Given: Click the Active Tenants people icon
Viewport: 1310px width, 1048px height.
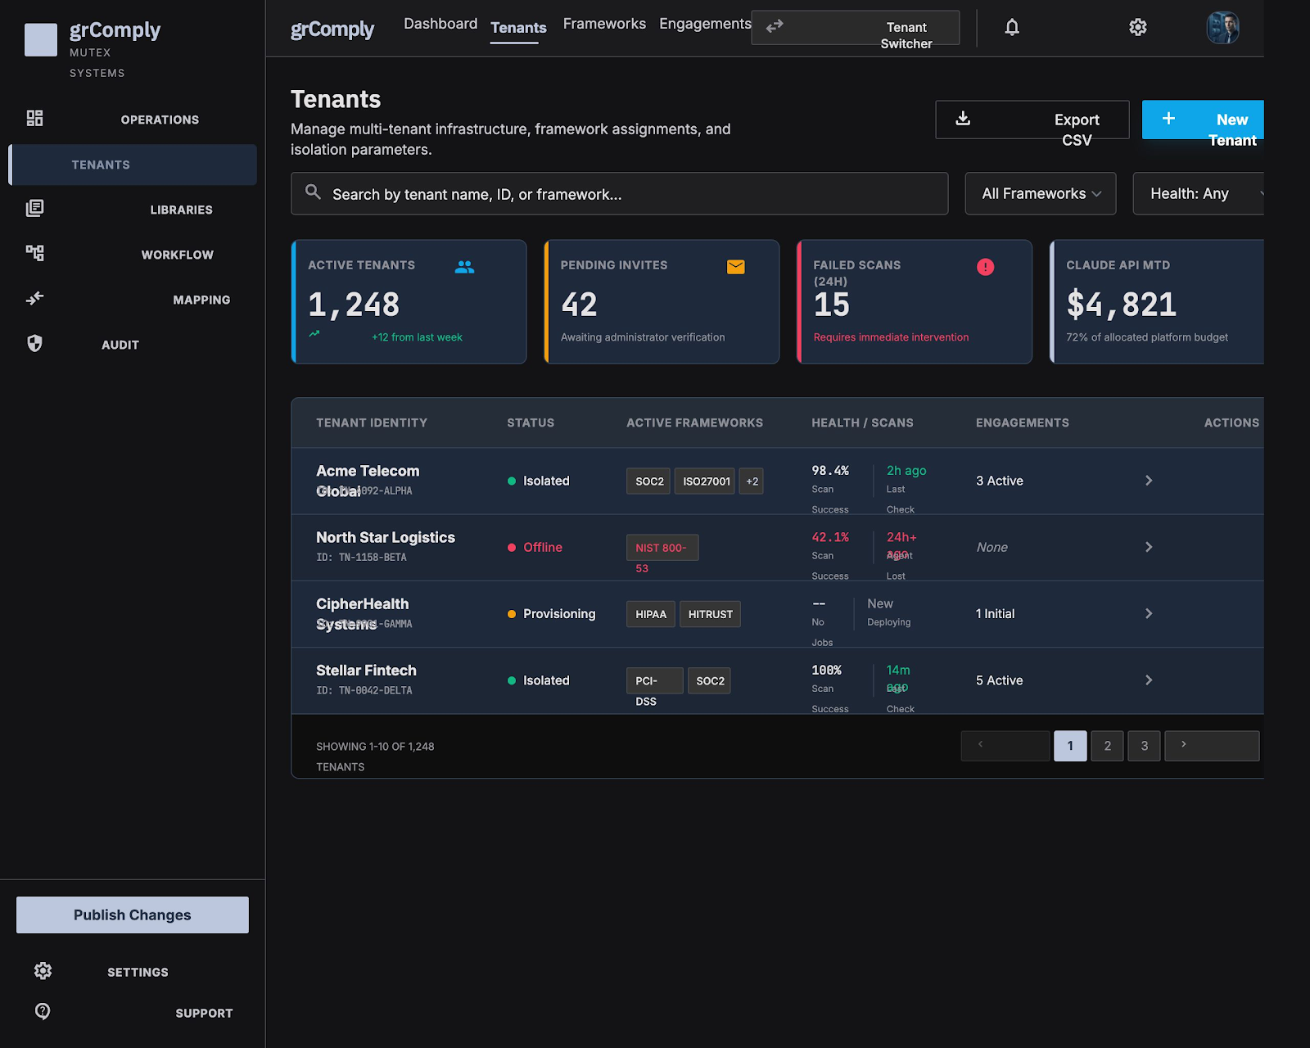Looking at the screenshot, I should tap(465, 267).
